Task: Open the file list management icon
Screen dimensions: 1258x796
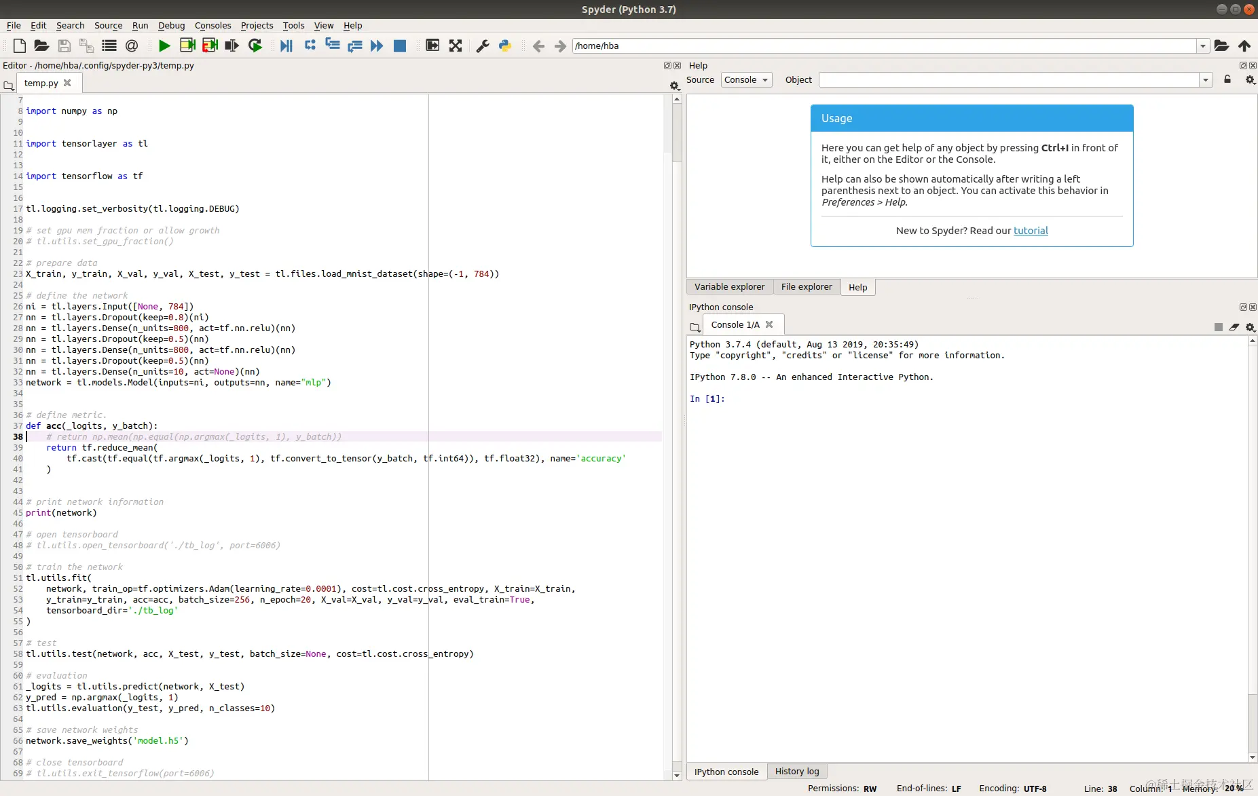Action: (x=109, y=45)
